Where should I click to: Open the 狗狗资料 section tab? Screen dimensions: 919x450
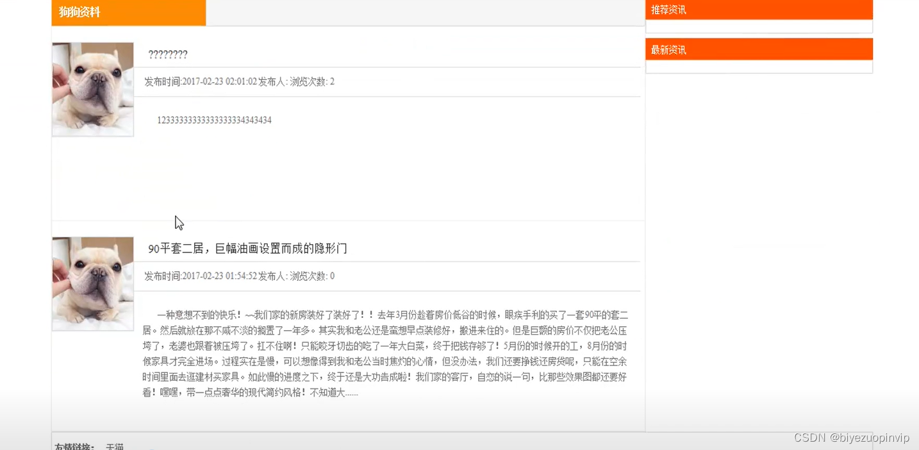129,12
